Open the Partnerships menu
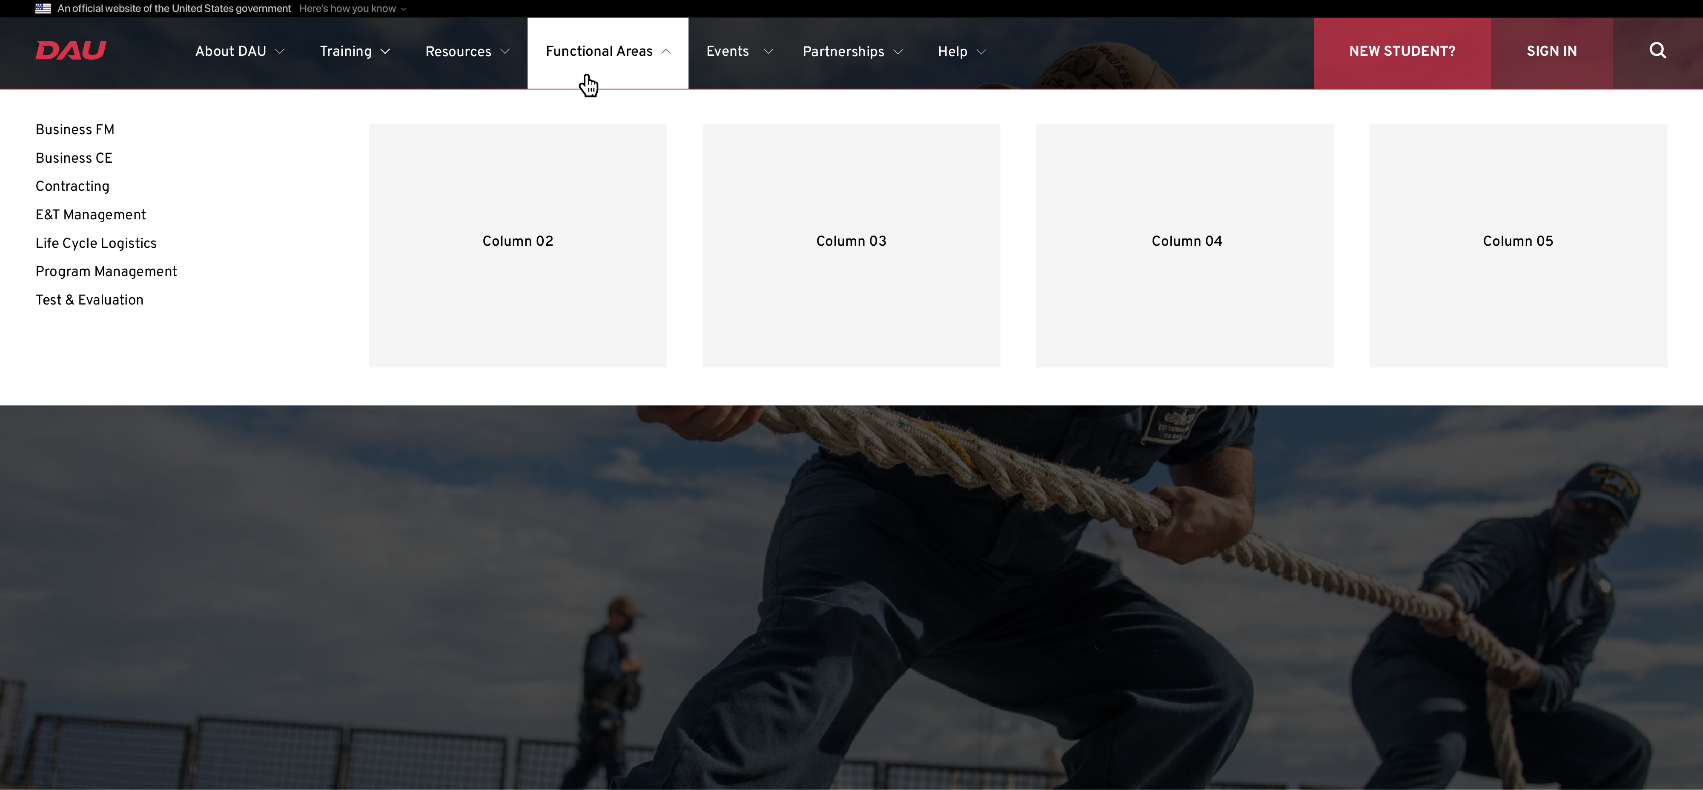This screenshot has width=1703, height=790. pos(852,52)
